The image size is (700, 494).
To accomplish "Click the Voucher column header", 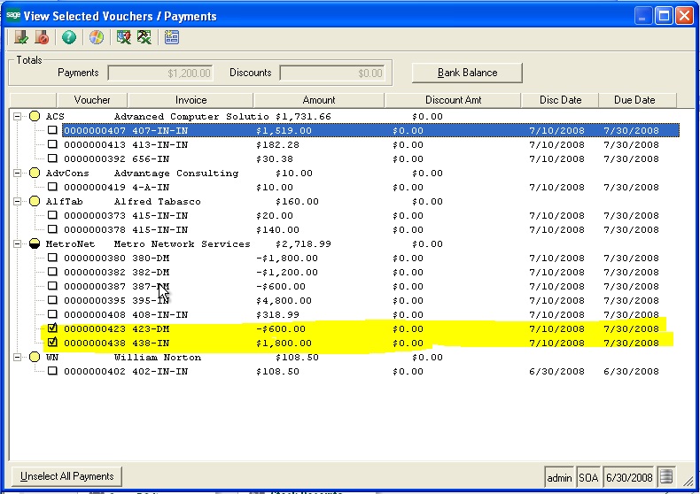I will (x=92, y=100).
